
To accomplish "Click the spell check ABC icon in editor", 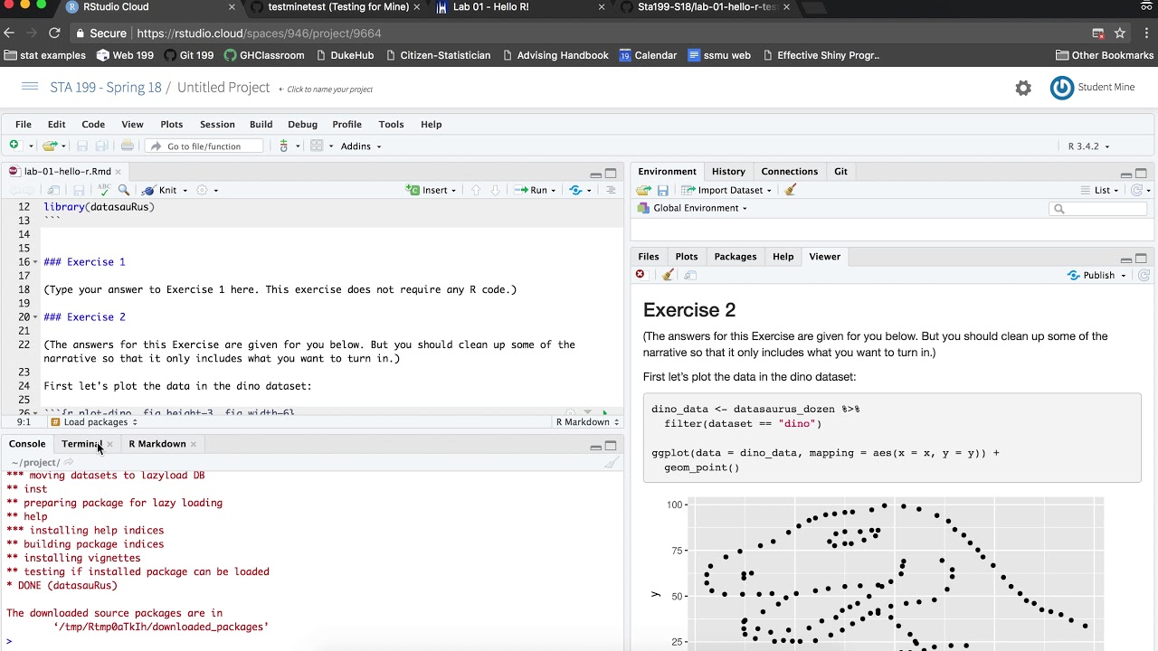I will pos(104,190).
